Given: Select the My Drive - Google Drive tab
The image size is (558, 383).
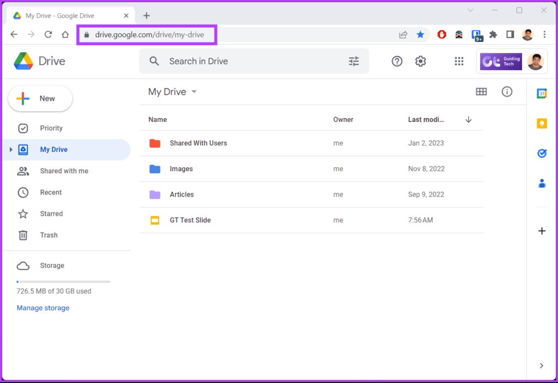Looking at the screenshot, I should [x=70, y=16].
